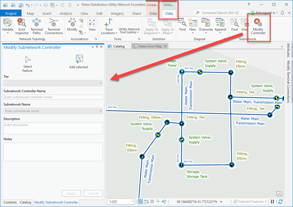The width and height of the screenshot is (293, 207).
Task: Switch to Insert ribbon tab
Action: click(46, 14)
